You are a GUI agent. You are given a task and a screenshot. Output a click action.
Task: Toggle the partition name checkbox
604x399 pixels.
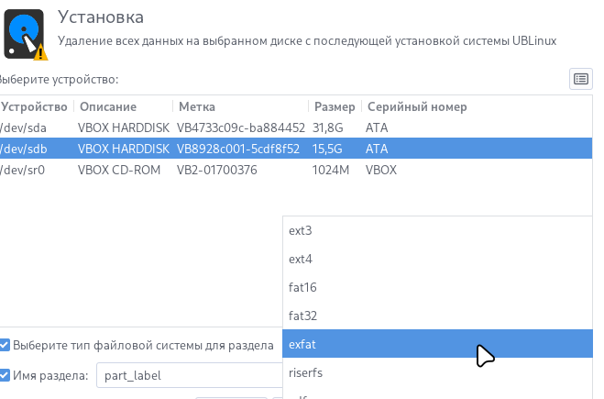(5, 374)
